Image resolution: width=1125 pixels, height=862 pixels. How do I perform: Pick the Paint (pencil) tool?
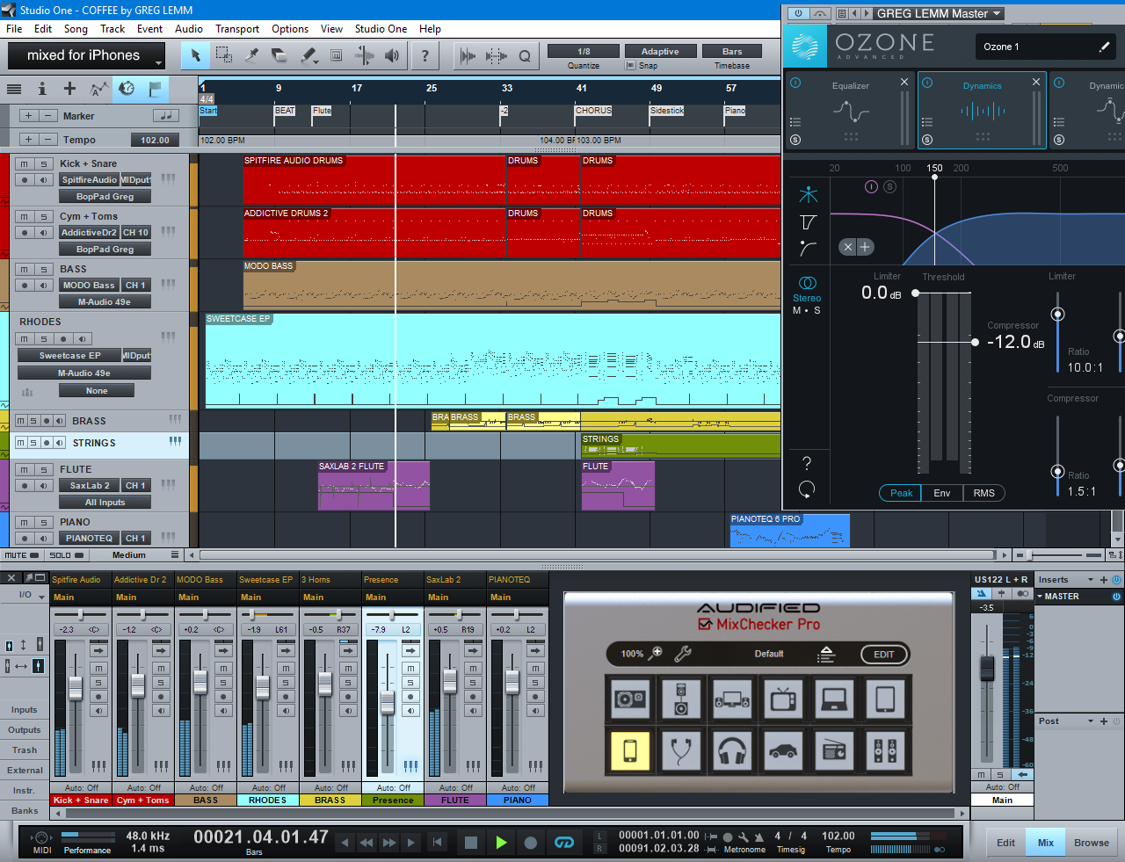(308, 55)
